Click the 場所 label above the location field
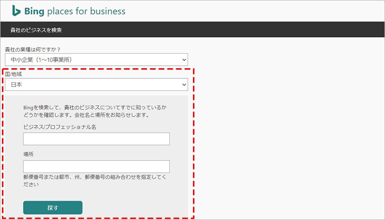Screen dimensions: 385x220 tap(28, 155)
